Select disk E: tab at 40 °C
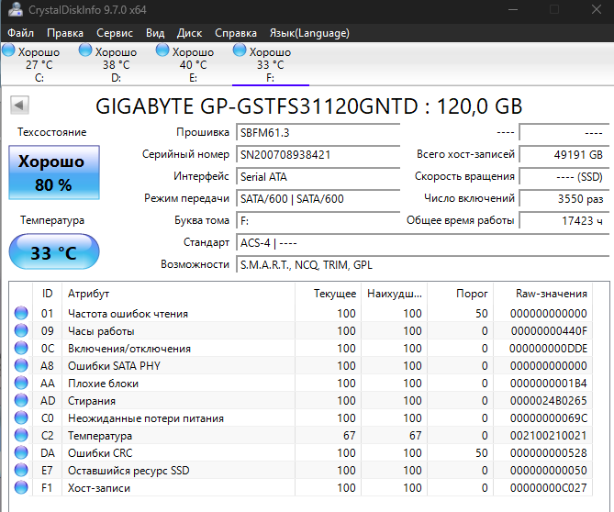The height and width of the screenshot is (512, 614). pyautogui.click(x=193, y=64)
